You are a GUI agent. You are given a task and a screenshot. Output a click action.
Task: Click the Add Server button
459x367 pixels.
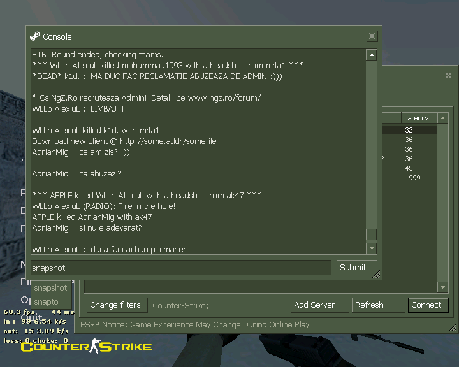(314, 305)
